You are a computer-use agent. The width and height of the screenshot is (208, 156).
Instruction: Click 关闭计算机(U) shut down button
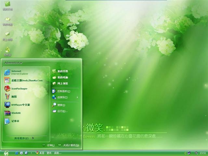pos(69,145)
